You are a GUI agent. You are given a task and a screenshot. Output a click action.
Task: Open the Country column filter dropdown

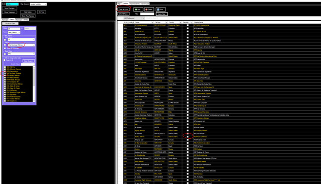(181, 22)
